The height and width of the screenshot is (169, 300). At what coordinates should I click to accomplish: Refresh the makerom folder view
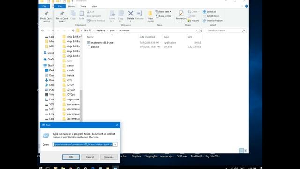(x=201, y=31)
